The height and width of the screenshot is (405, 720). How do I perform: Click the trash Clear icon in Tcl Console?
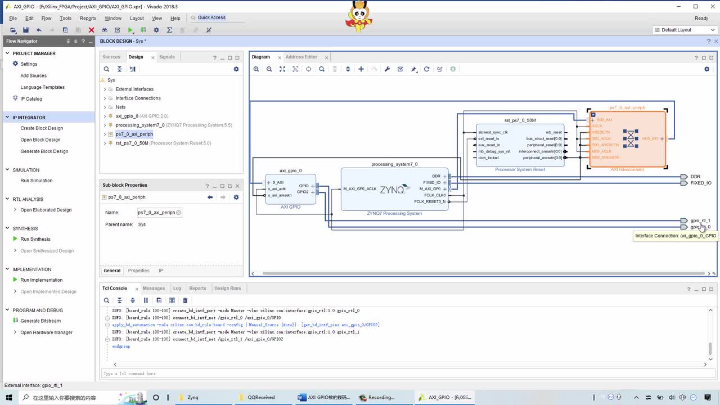tap(185, 300)
